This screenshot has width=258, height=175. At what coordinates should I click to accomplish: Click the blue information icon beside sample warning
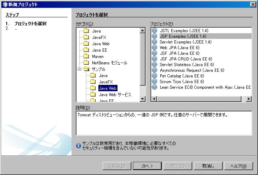click(79, 146)
